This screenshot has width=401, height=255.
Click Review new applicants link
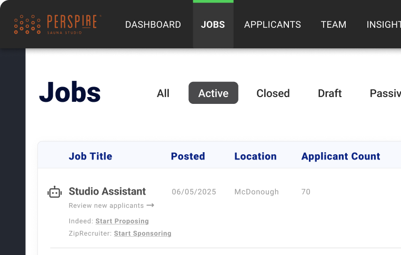click(x=106, y=206)
